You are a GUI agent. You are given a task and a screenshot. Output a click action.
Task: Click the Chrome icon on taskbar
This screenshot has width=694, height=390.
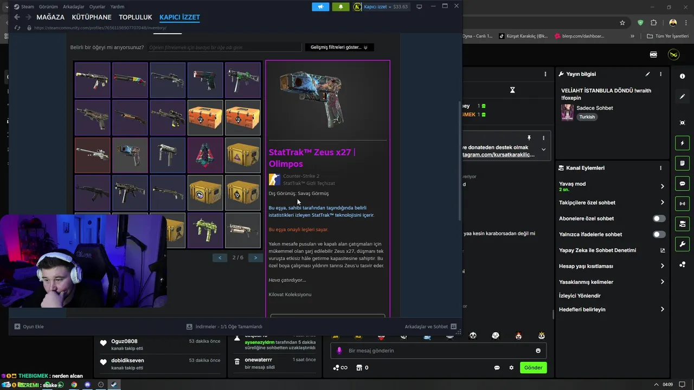tap(74, 385)
